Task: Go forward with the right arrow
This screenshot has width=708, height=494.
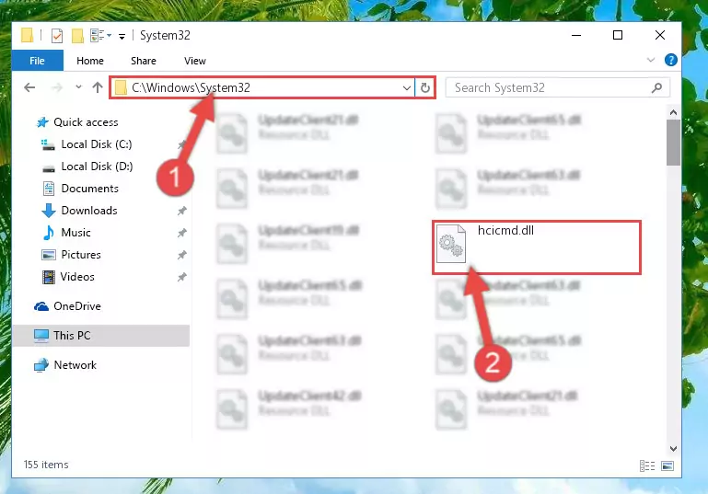Action: coord(57,87)
